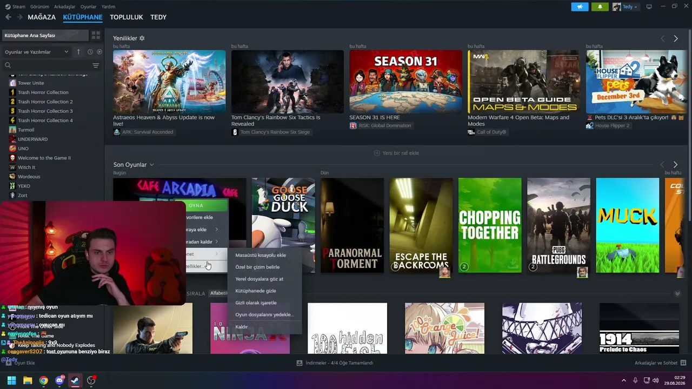Open the collections grid view icon
Screen dimensions: 692x389
click(96, 35)
